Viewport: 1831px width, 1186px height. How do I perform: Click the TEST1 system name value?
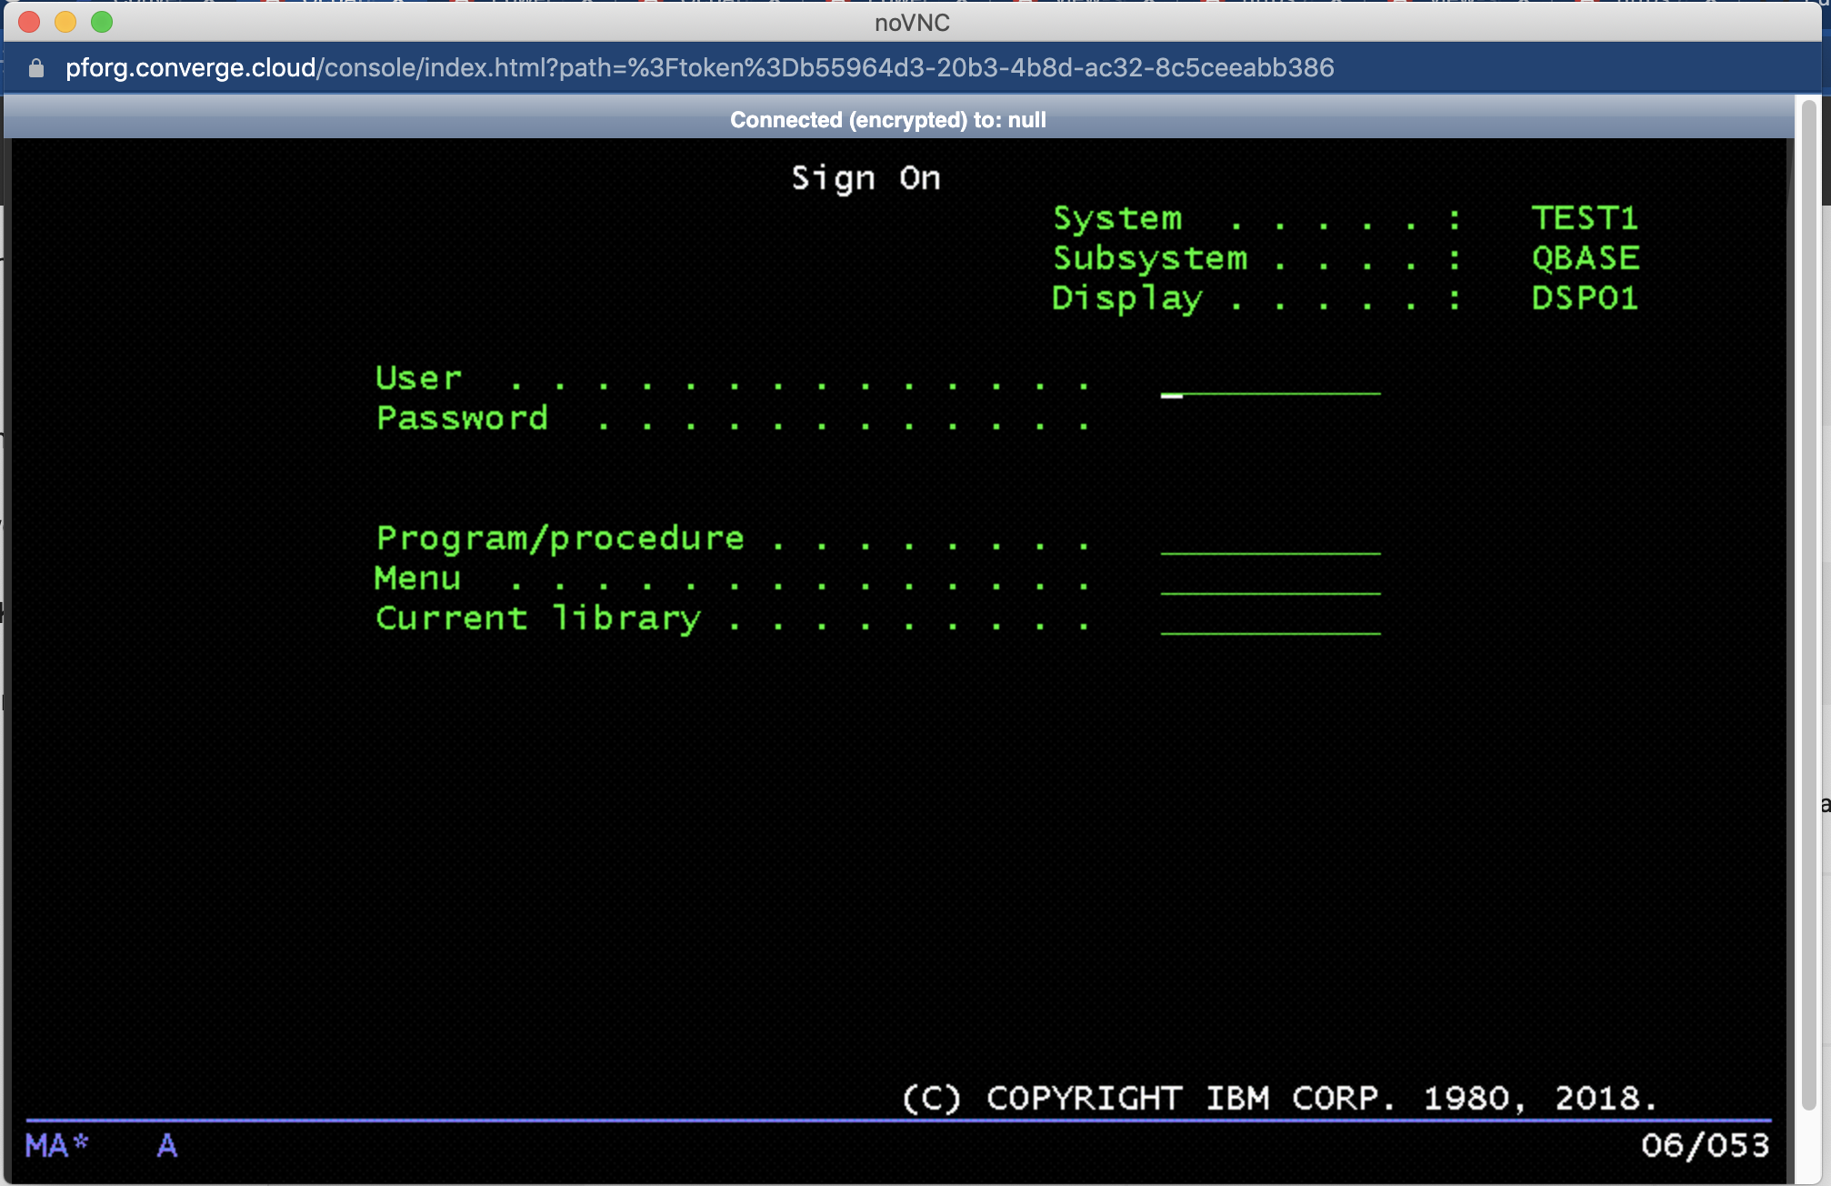1585,218
